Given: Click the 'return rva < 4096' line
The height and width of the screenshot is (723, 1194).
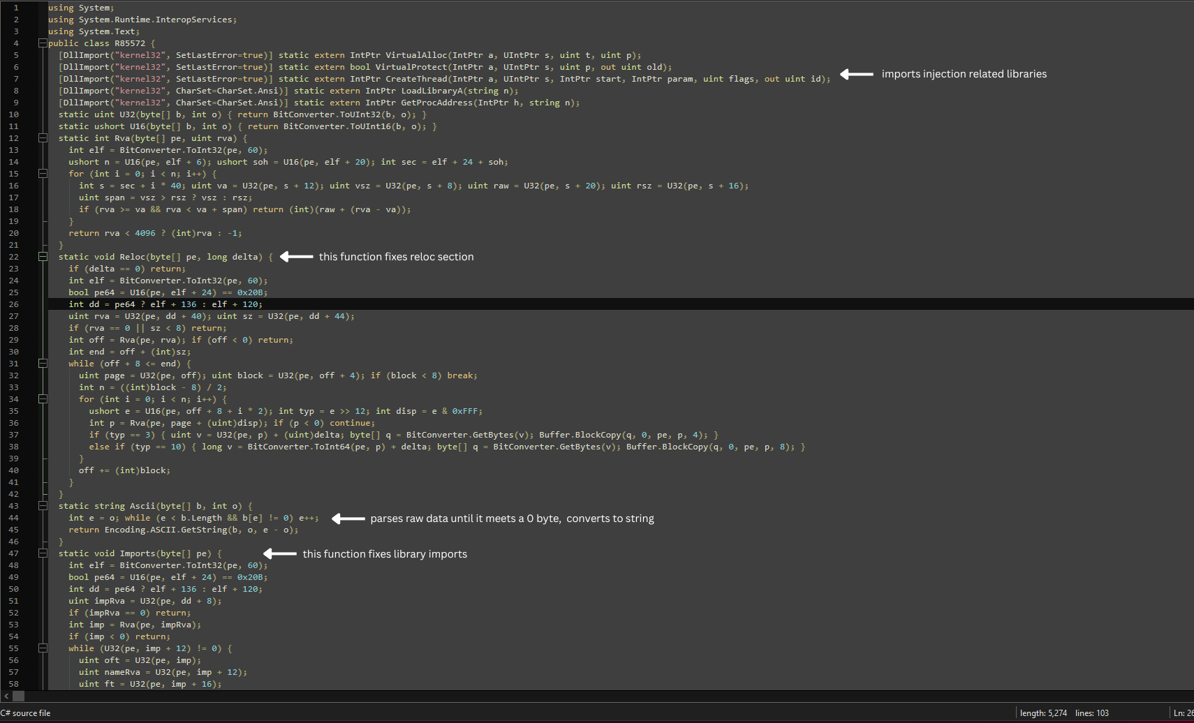Looking at the screenshot, I should pyautogui.click(x=155, y=233).
